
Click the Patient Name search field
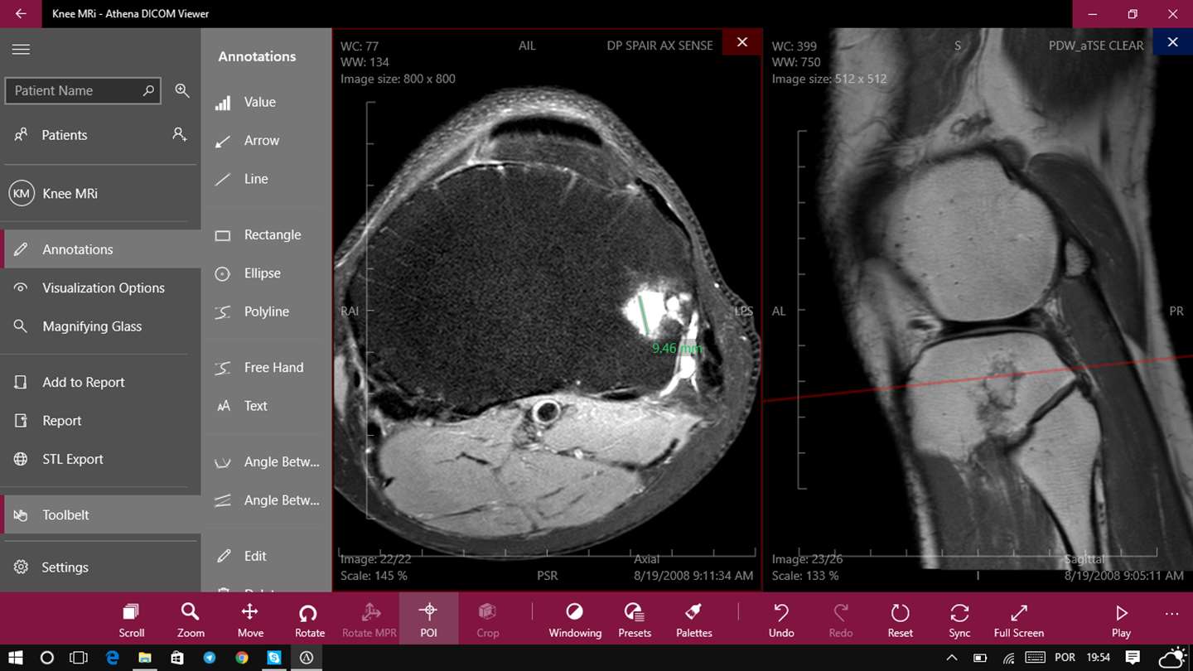click(x=82, y=90)
